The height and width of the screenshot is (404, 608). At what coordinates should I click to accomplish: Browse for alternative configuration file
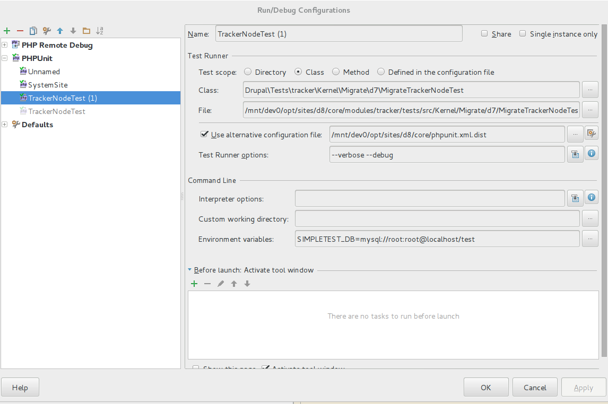click(x=575, y=135)
